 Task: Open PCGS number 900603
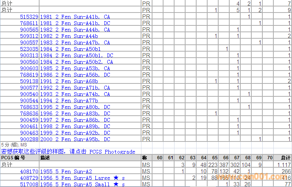(x=29, y=68)
